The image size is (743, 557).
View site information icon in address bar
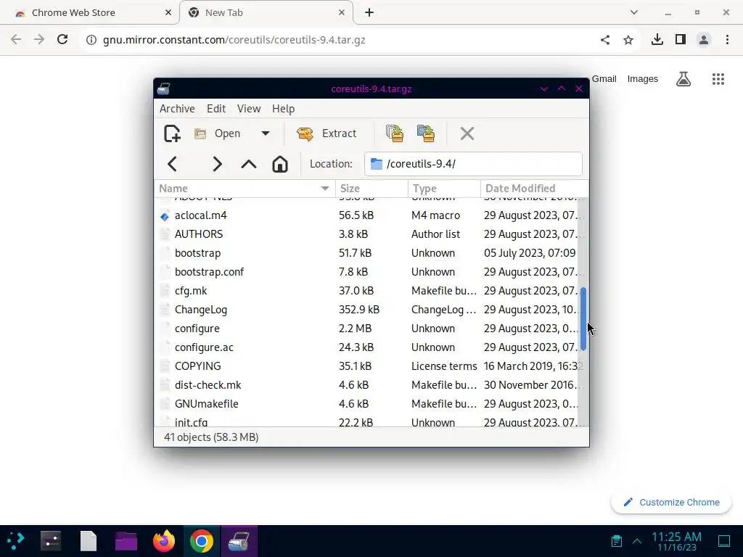click(x=91, y=40)
